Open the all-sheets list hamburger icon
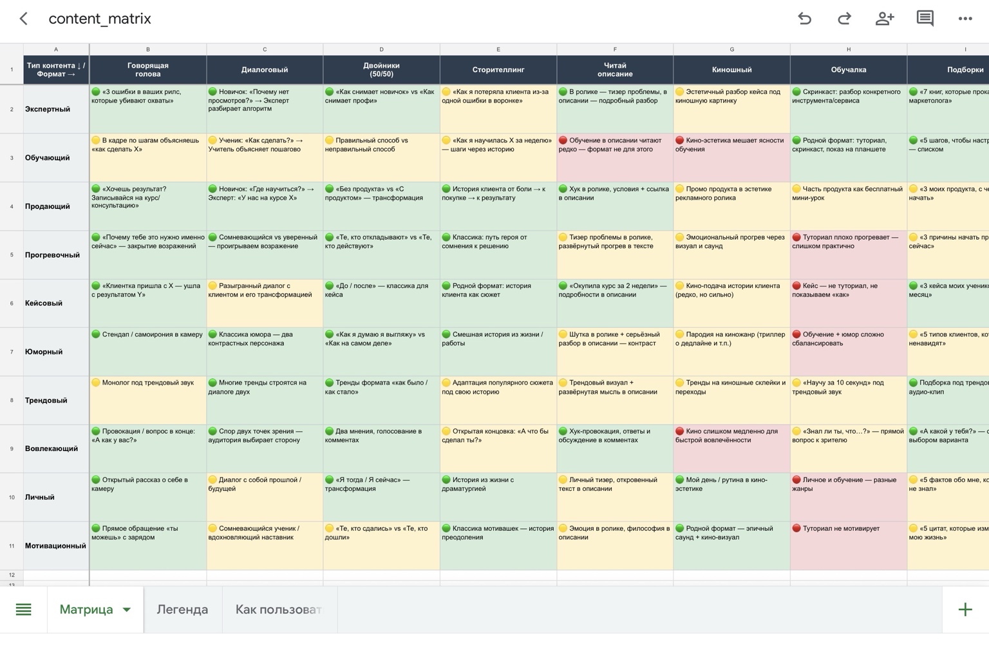This screenshot has height=654, width=989. (23, 610)
